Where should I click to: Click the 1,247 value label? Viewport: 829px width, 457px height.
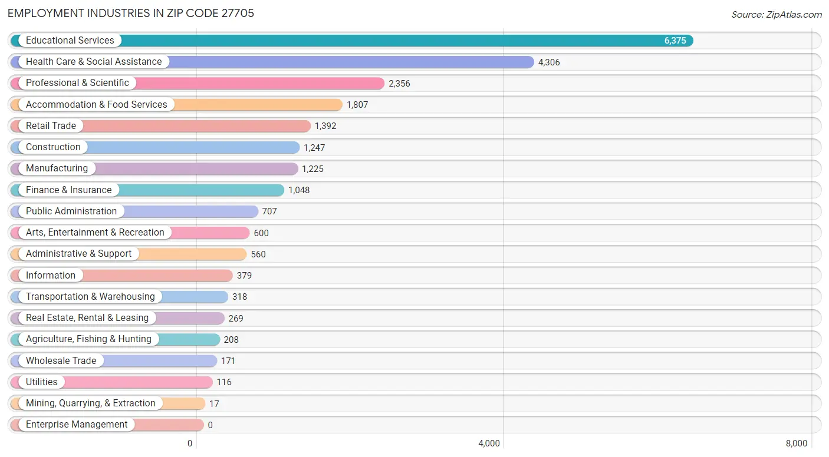coord(314,148)
